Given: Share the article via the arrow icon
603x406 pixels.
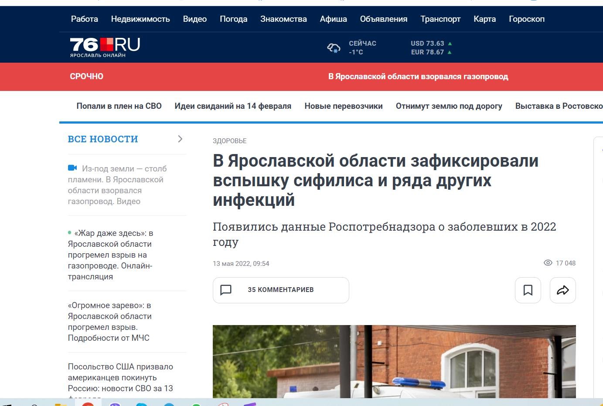Looking at the screenshot, I should click(562, 290).
